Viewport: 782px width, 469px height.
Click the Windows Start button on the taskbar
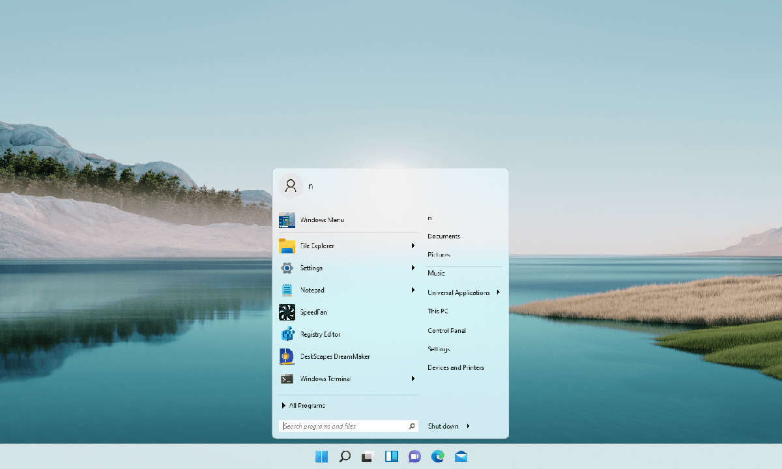click(321, 457)
